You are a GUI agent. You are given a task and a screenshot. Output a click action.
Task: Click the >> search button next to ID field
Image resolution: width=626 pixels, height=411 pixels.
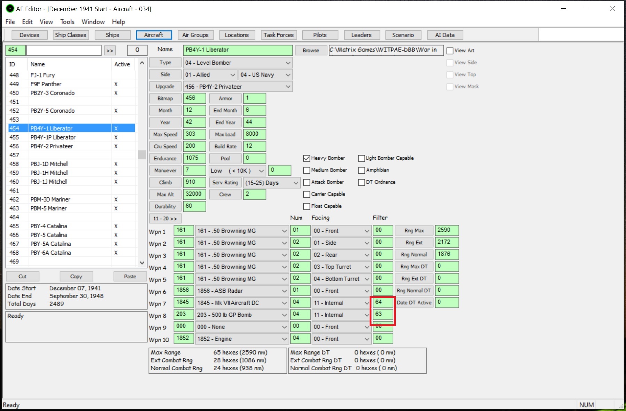point(110,50)
